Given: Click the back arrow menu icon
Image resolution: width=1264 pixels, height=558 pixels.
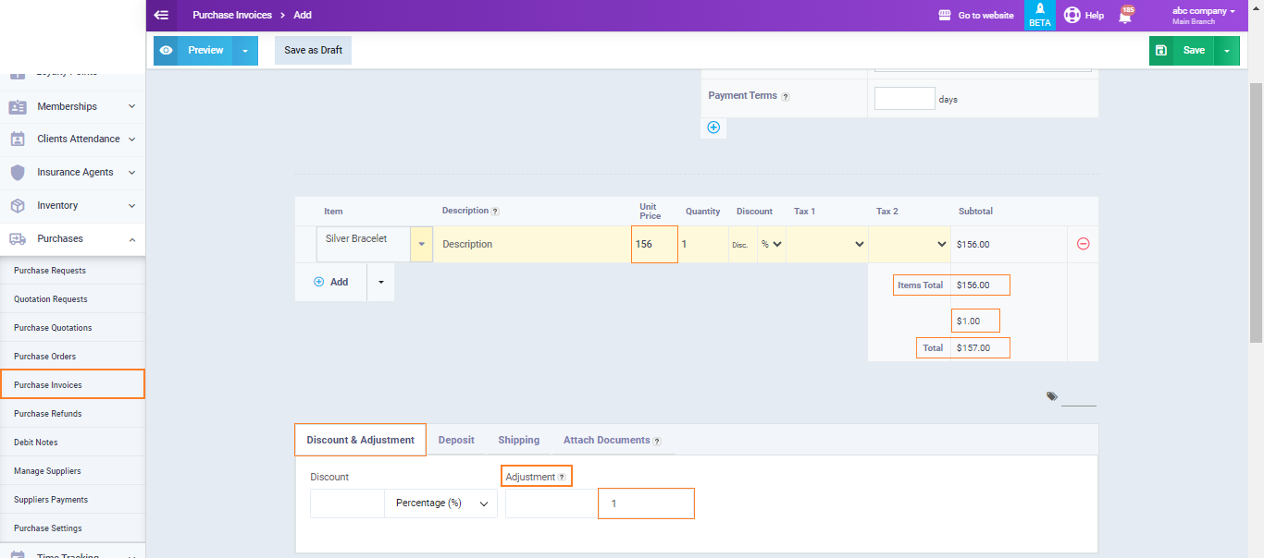Looking at the screenshot, I should [161, 15].
